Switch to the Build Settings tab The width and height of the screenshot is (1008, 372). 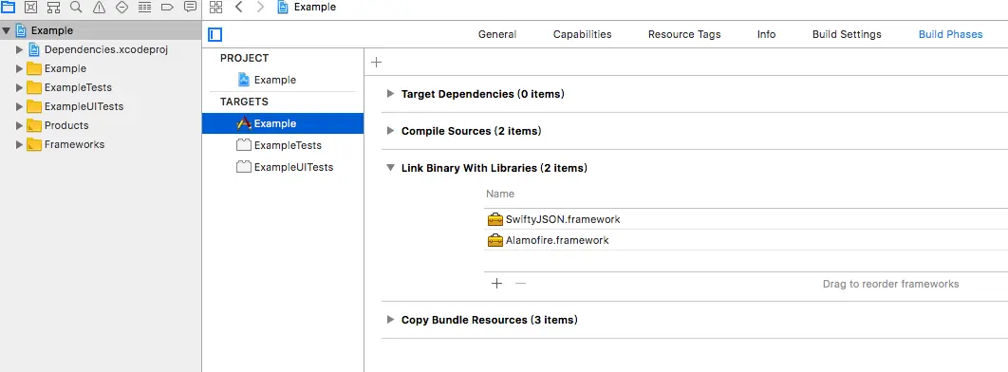pos(847,35)
